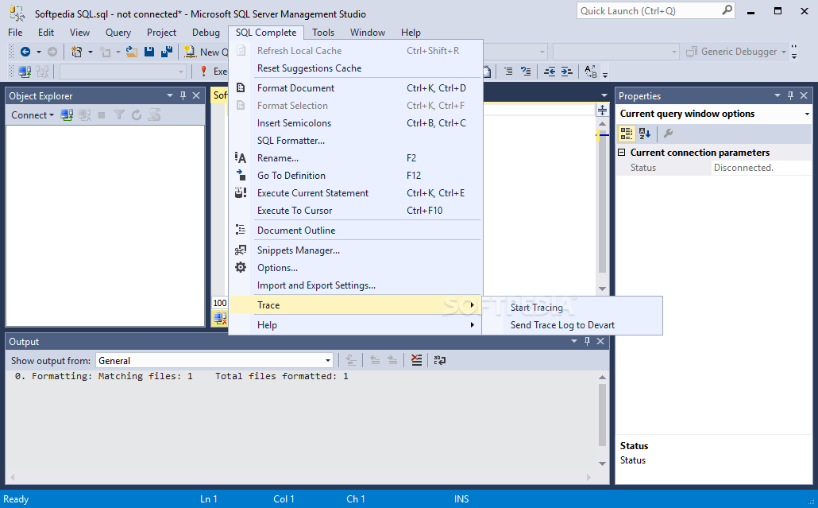
Task: Click the Quick Launch search magnifier icon
Action: tap(727, 10)
